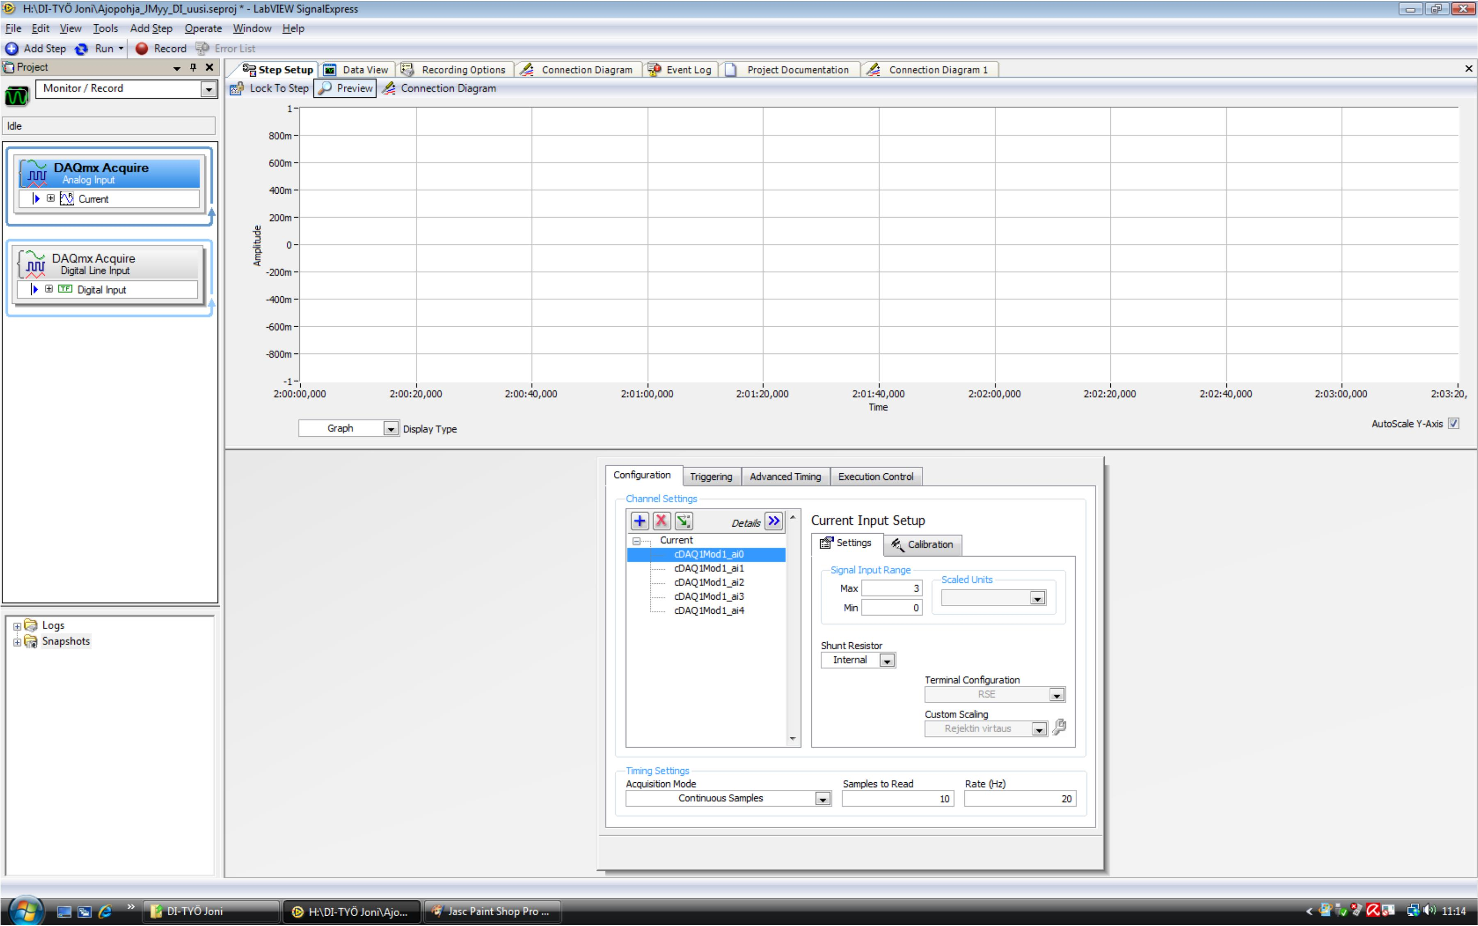Switch to the Data View tab
1478x926 pixels.
click(x=356, y=70)
